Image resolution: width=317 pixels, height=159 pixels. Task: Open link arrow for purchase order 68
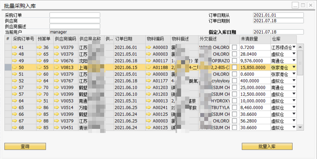tap(14, 127)
